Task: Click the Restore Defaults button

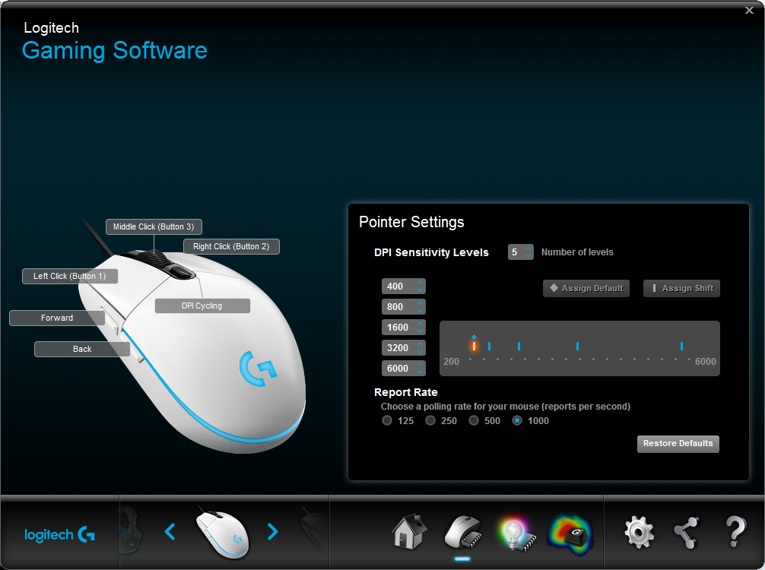Action: pyautogui.click(x=678, y=444)
